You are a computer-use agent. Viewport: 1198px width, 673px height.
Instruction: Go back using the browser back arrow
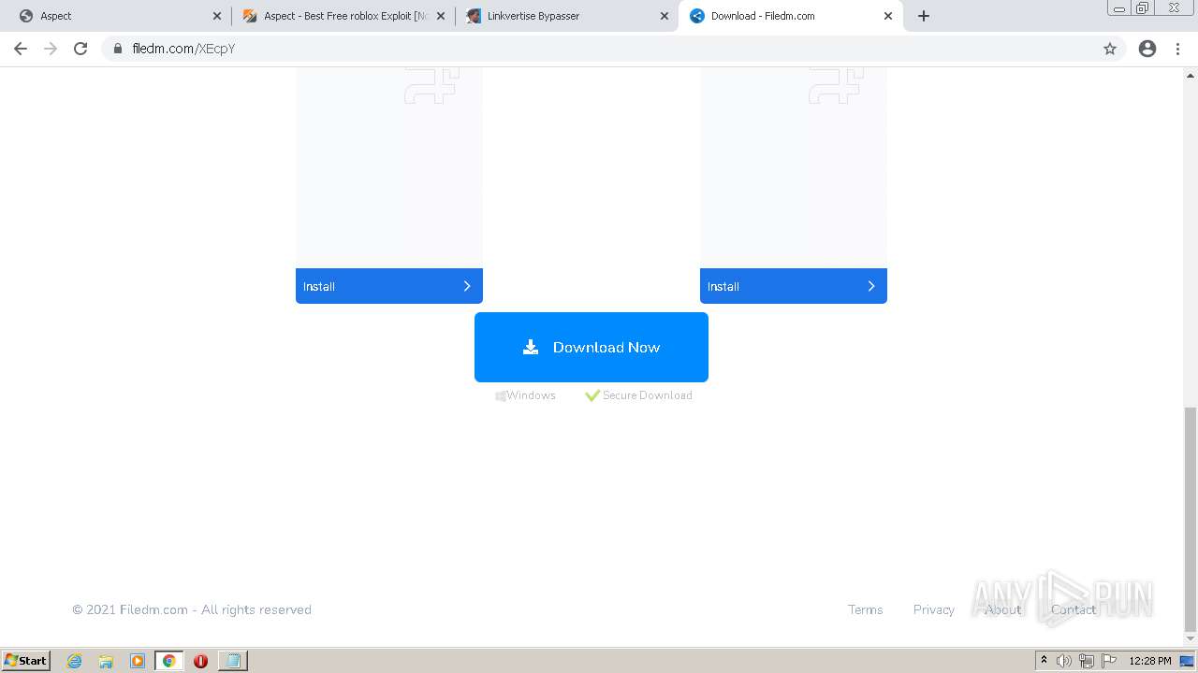point(21,49)
